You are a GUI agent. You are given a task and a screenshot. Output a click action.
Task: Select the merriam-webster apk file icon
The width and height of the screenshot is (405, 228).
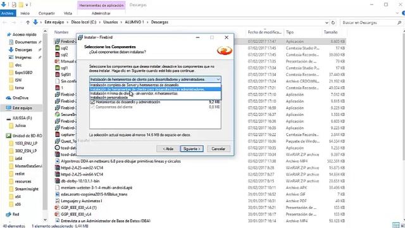point(58,187)
